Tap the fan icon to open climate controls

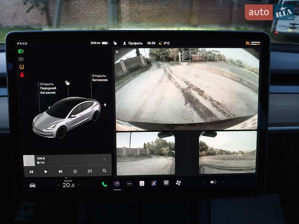[x=179, y=183]
